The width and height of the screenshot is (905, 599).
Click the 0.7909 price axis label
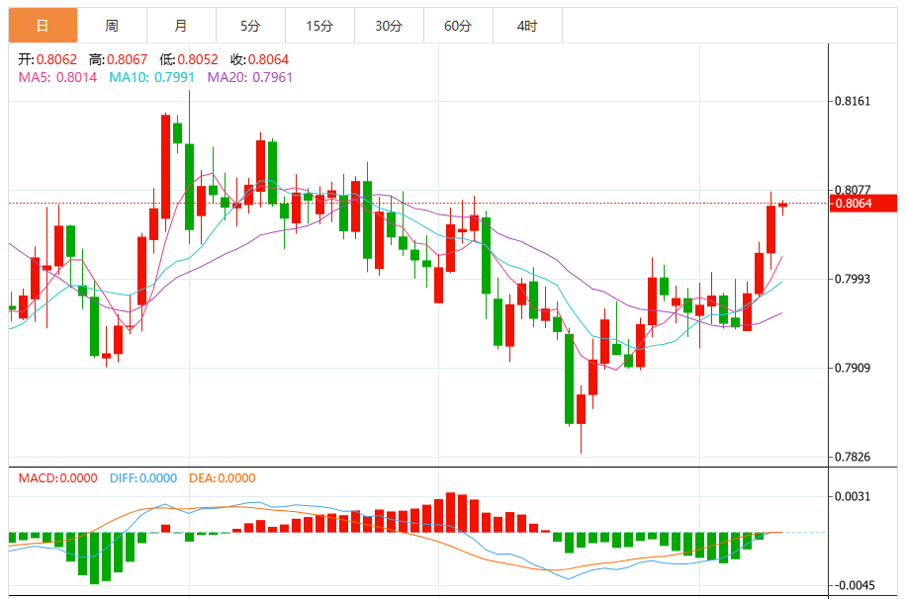pyautogui.click(x=853, y=368)
